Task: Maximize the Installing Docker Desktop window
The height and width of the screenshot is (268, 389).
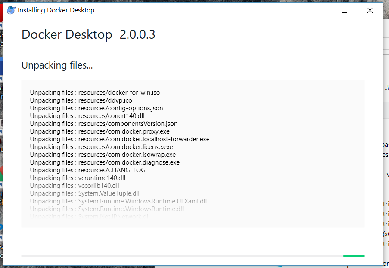Action: (345, 10)
